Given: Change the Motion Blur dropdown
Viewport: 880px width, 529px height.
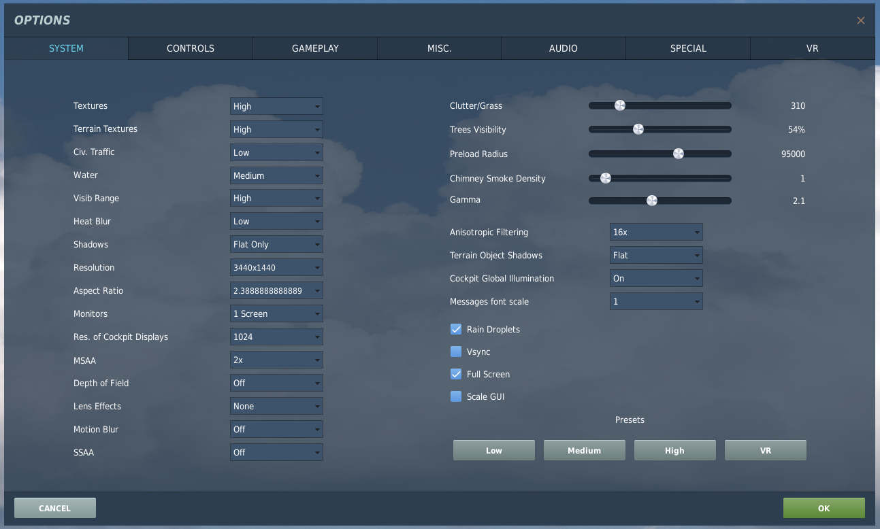Looking at the screenshot, I should point(276,429).
